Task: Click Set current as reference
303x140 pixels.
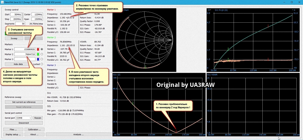Action: click(24, 102)
